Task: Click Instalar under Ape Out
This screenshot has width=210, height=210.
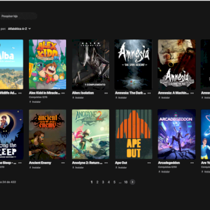Action: [121, 167]
